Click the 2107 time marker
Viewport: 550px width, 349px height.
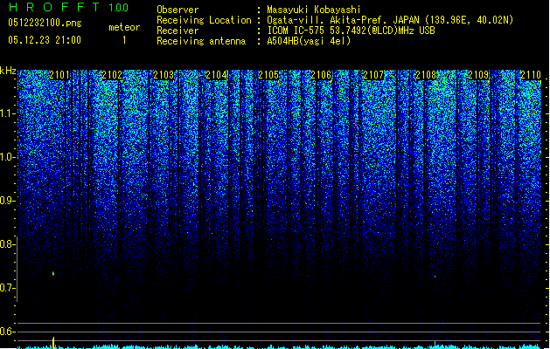click(x=373, y=75)
